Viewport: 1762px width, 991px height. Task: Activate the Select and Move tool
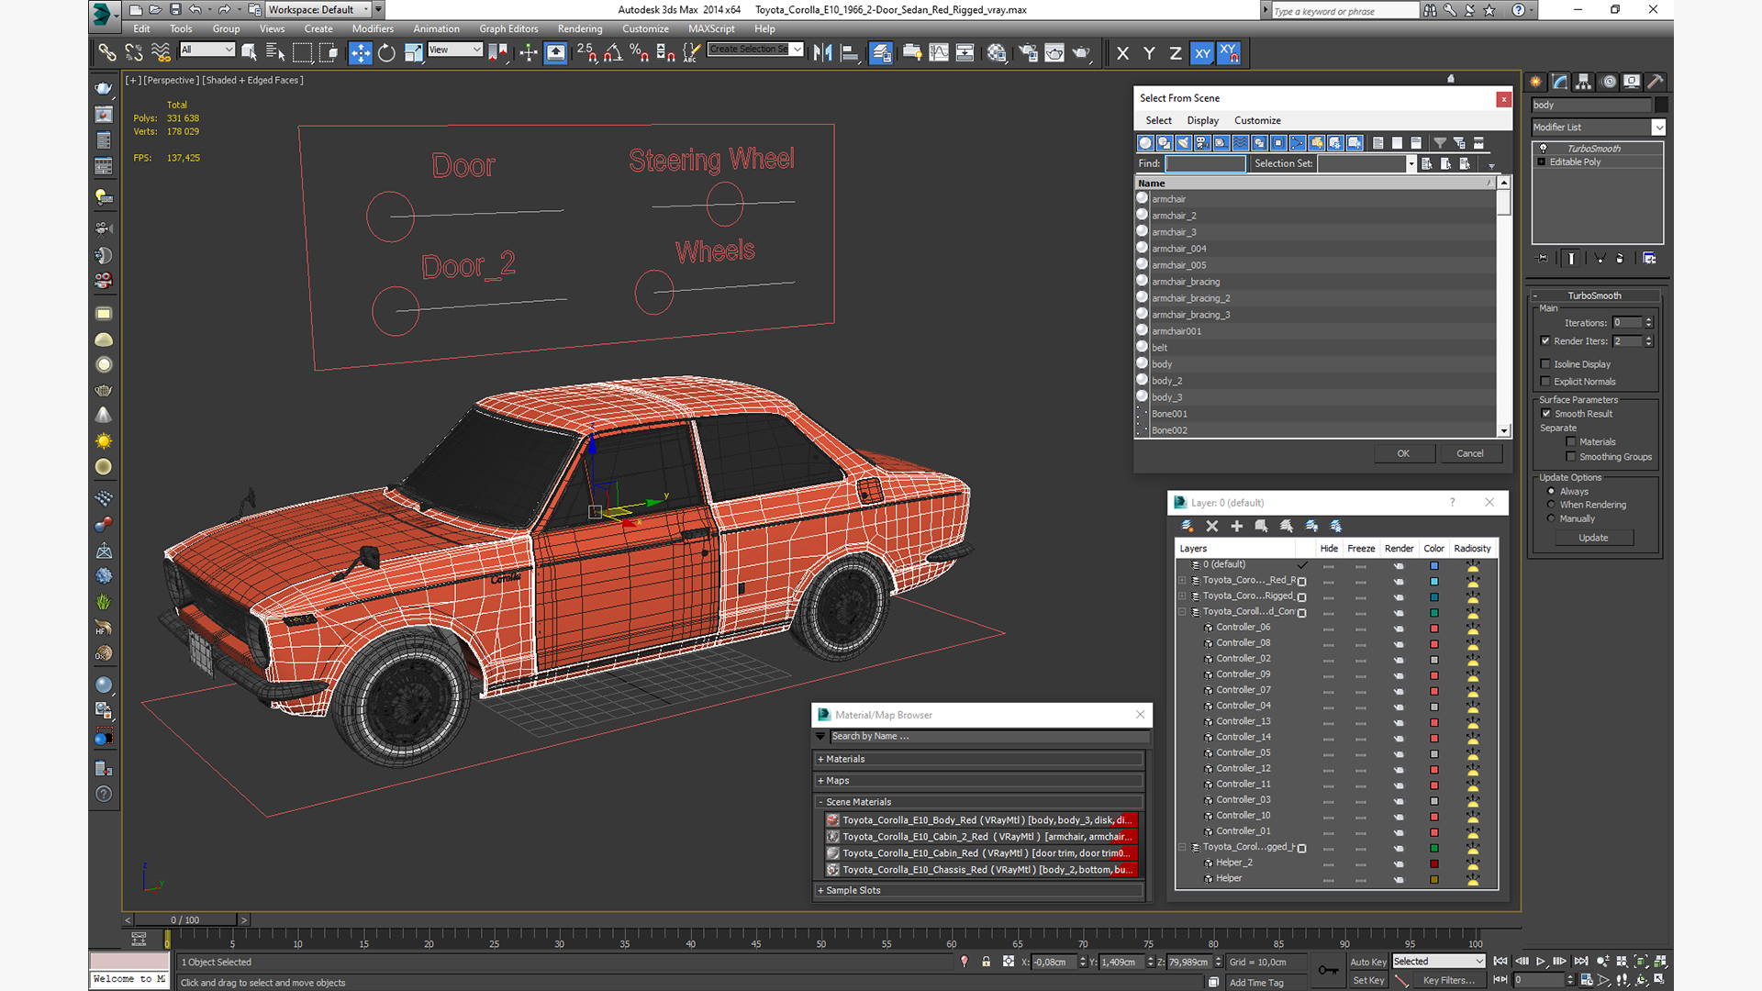click(x=361, y=52)
